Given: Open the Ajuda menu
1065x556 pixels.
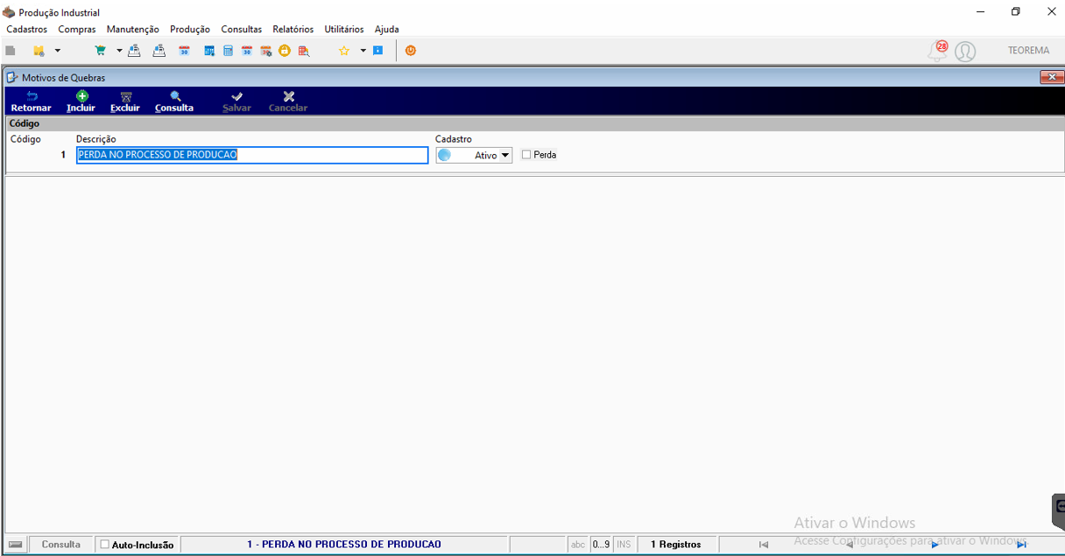Looking at the screenshot, I should pos(387,29).
